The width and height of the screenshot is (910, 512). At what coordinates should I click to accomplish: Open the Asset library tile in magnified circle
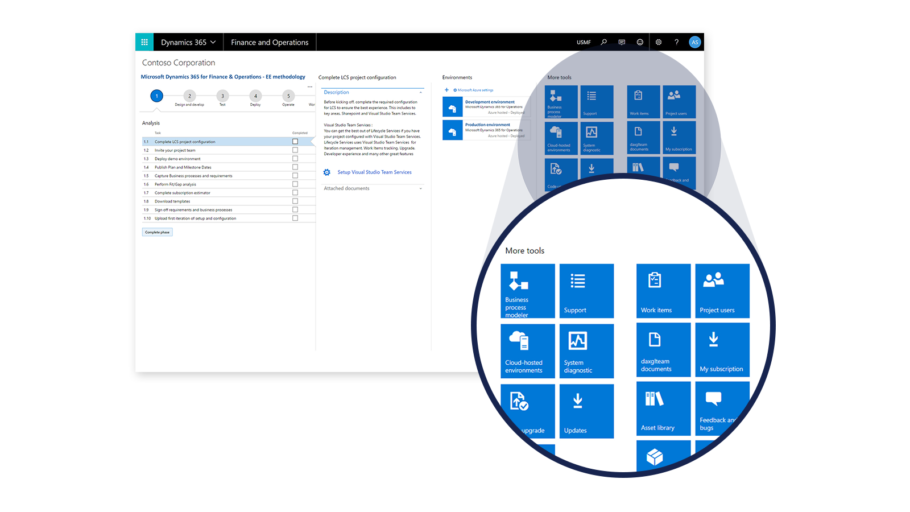coord(663,408)
